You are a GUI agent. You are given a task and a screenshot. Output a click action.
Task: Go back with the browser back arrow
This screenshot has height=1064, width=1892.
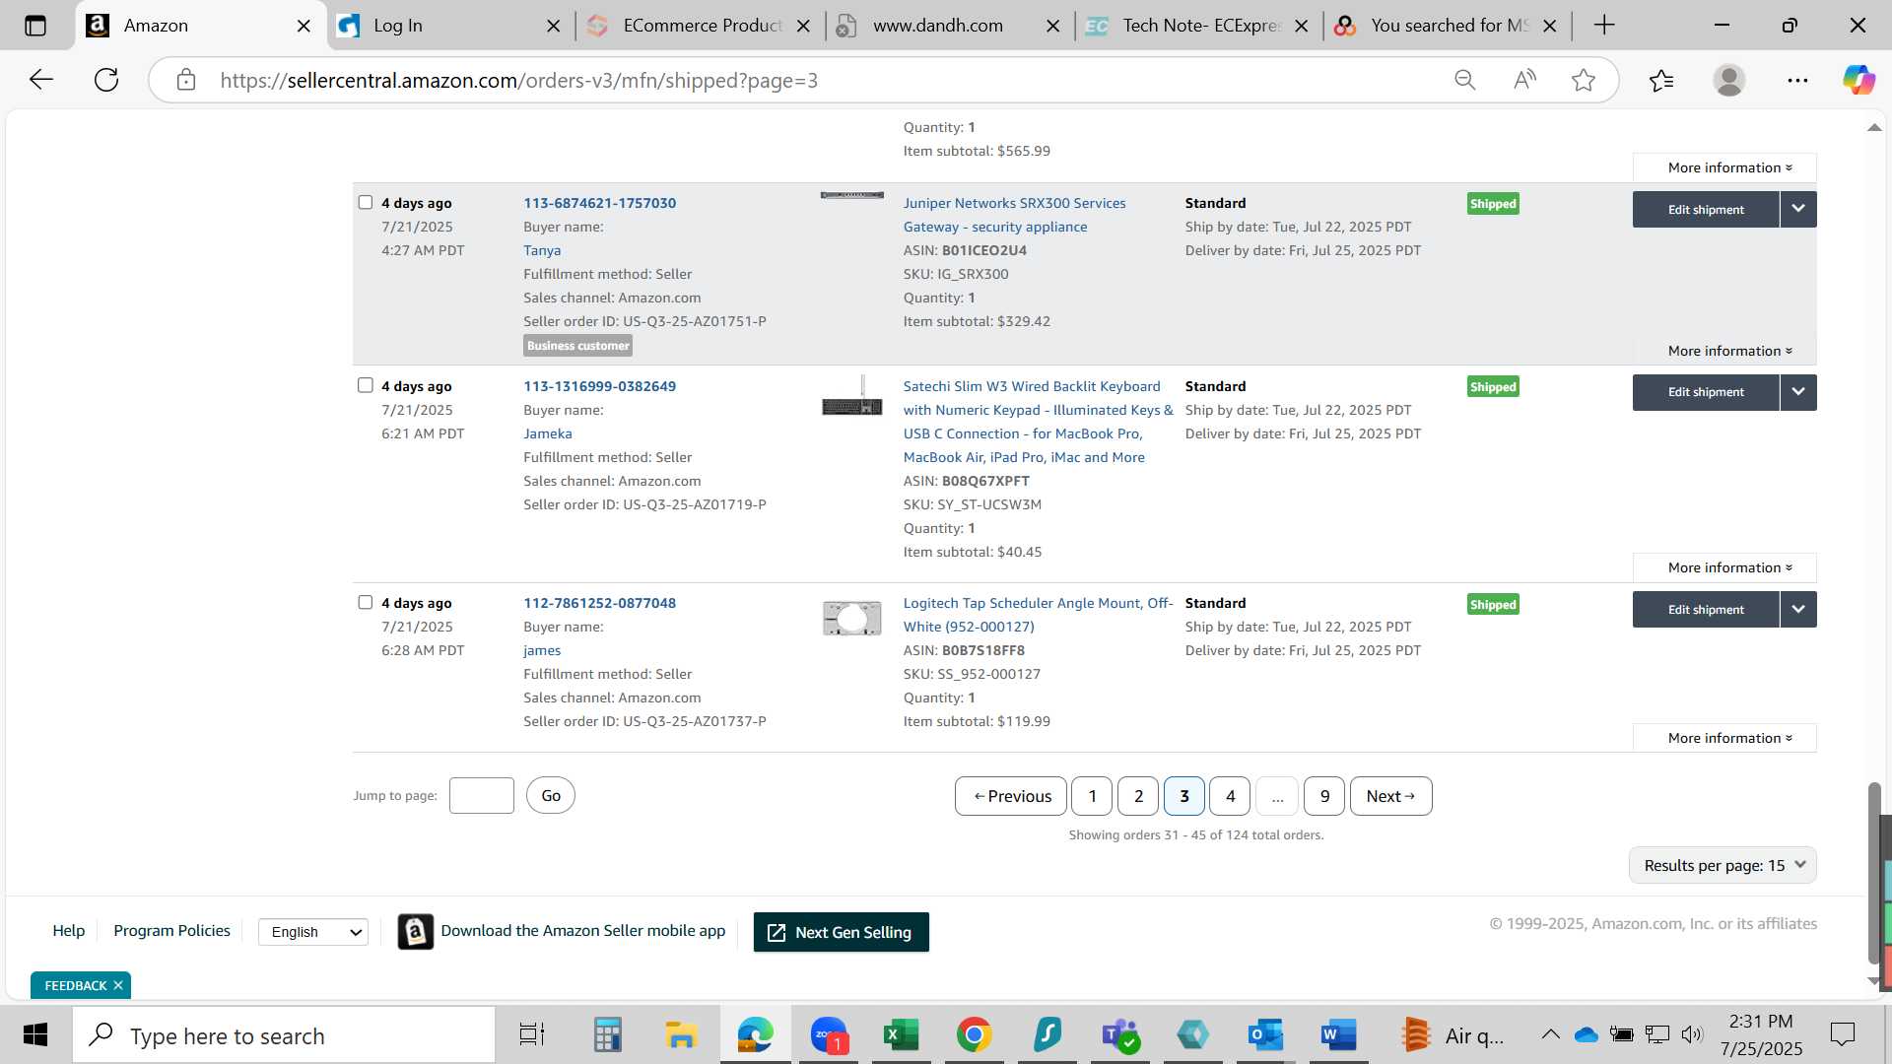coord(40,80)
